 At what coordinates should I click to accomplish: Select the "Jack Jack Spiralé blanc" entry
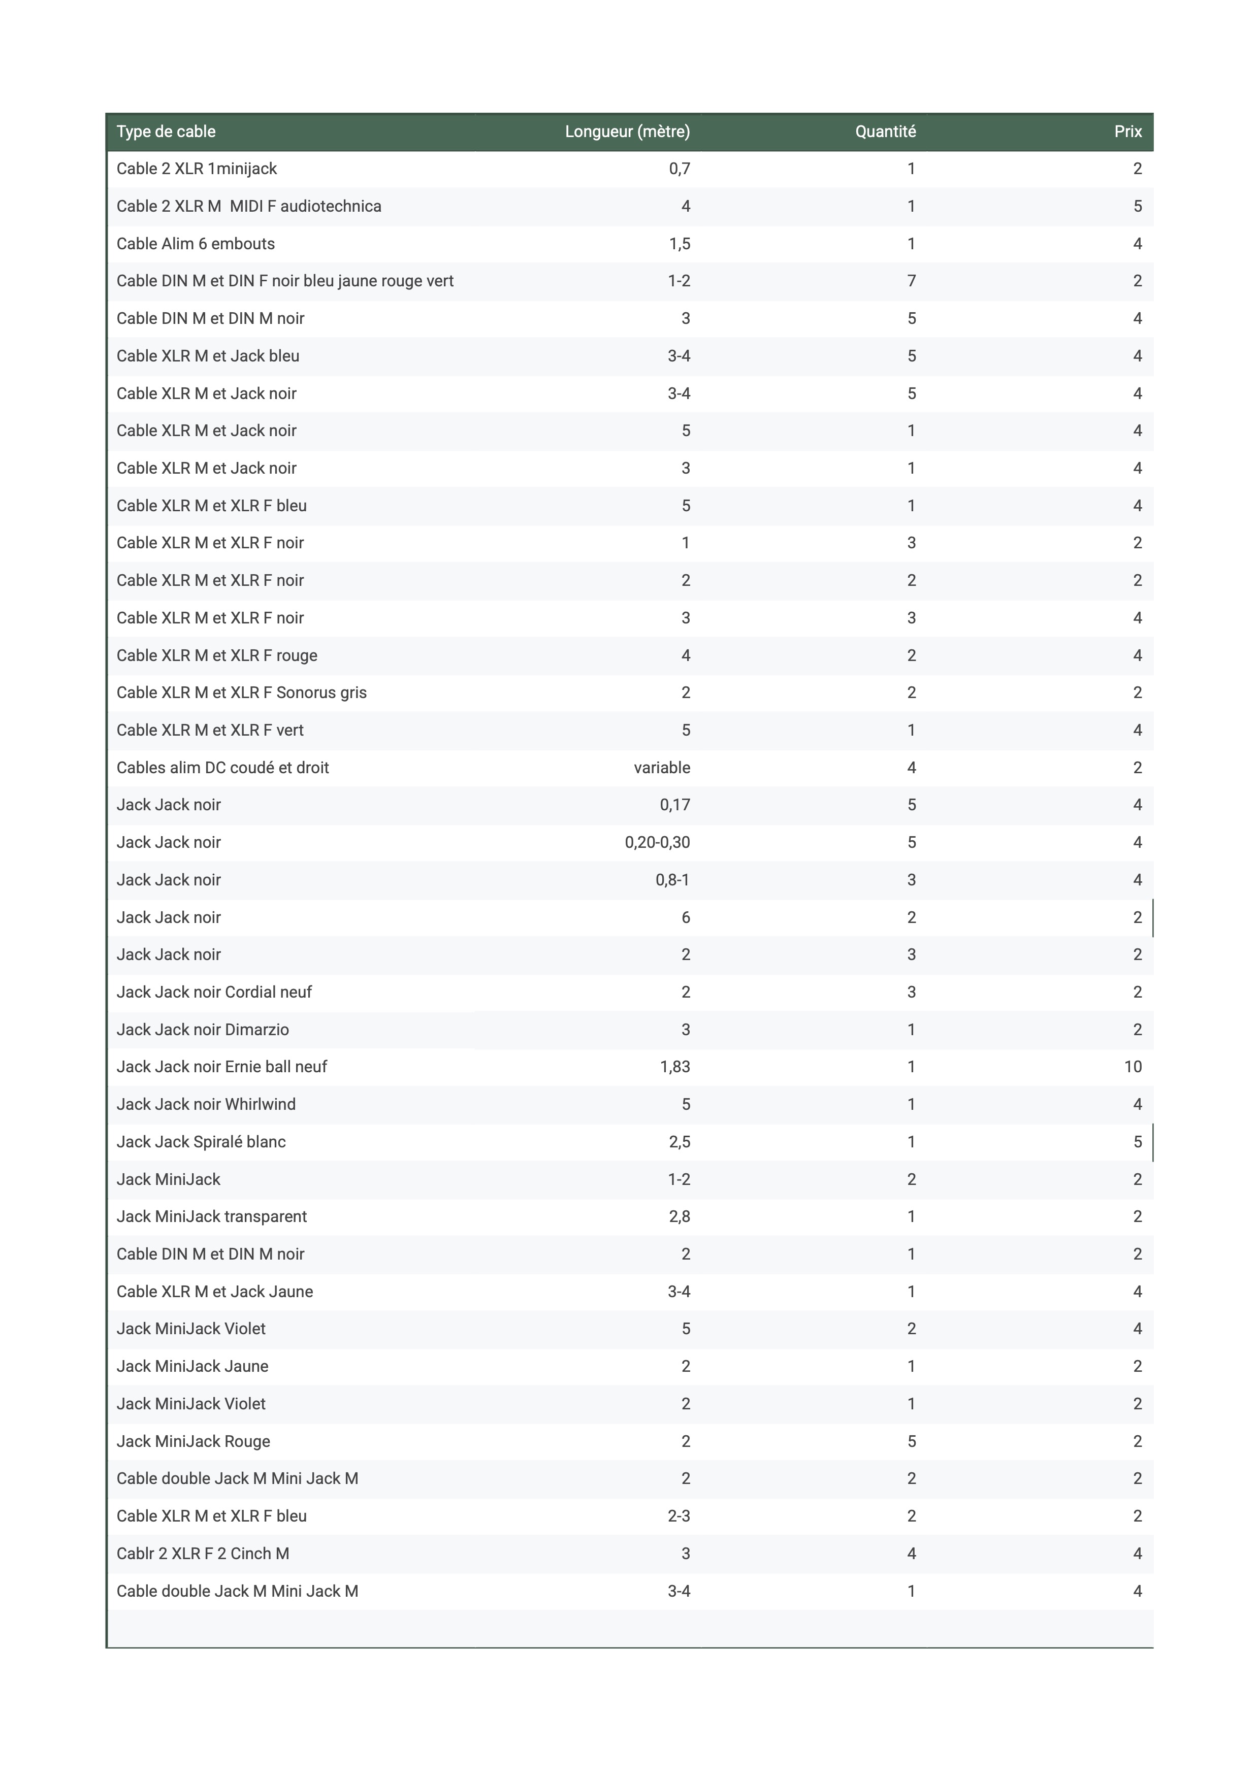(x=201, y=1142)
